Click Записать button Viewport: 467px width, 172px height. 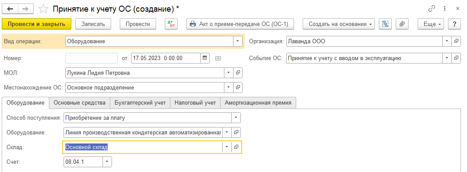tap(93, 24)
